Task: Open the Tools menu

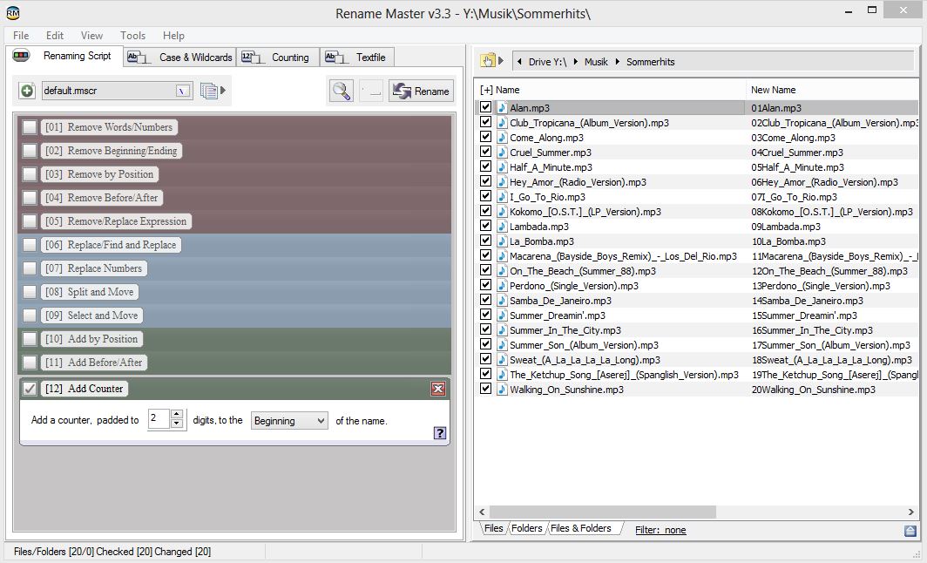Action: (132, 36)
